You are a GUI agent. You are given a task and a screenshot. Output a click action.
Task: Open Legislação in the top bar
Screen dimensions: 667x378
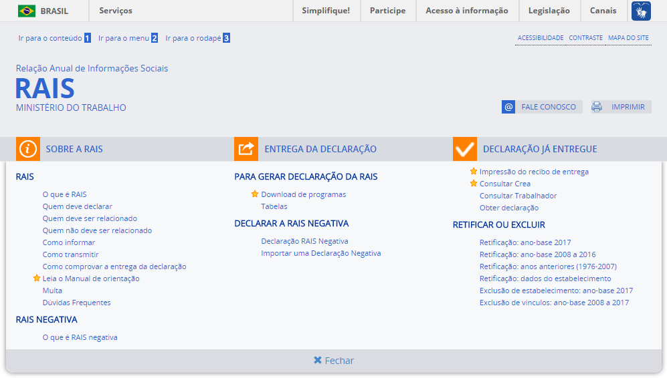coord(549,11)
